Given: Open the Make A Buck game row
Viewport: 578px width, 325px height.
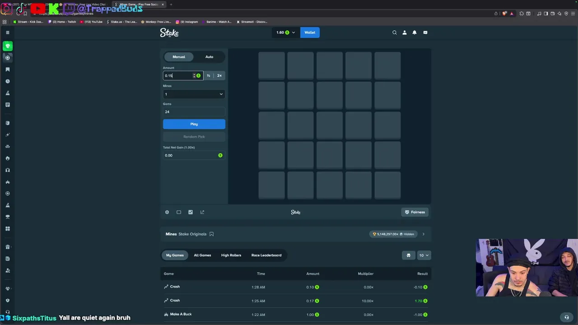Looking at the screenshot, I should (x=296, y=315).
